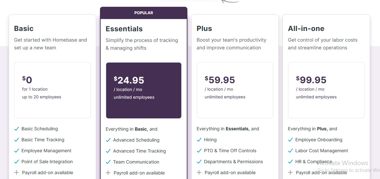Click the POPULAR banner above Essentials

[144, 13]
